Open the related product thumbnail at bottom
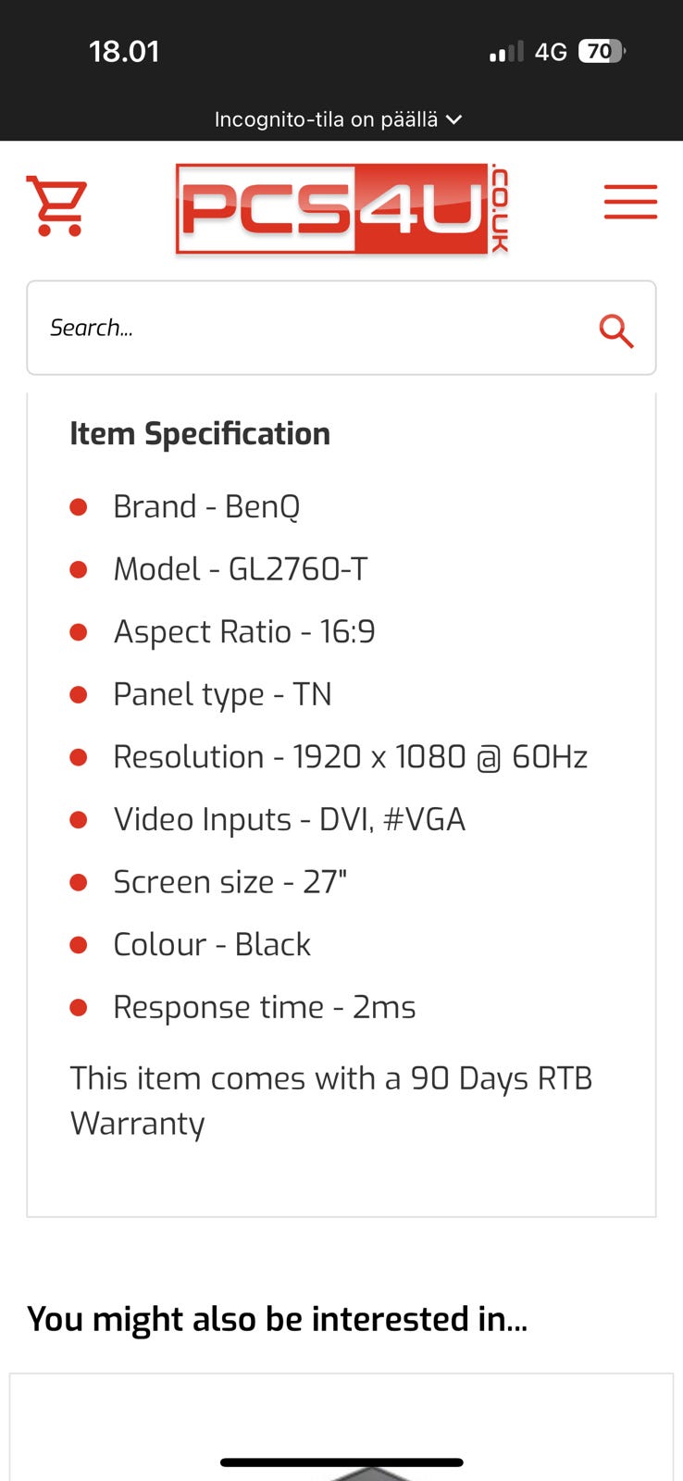 pyautogui.click(x=341, y=1444)
